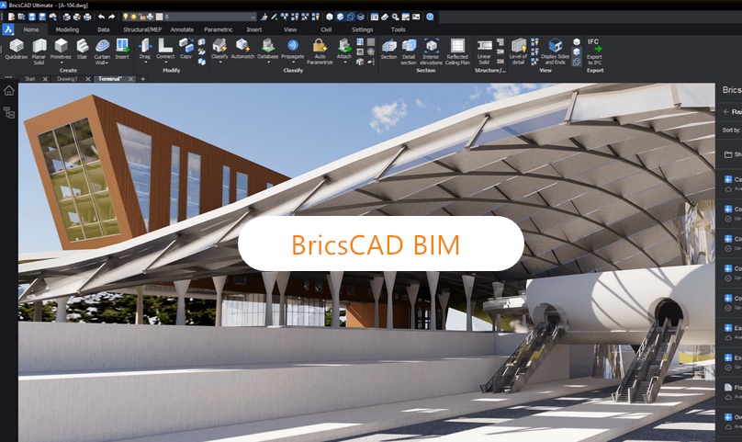
Task: Create a Detail section
Action: pos(409,50)
